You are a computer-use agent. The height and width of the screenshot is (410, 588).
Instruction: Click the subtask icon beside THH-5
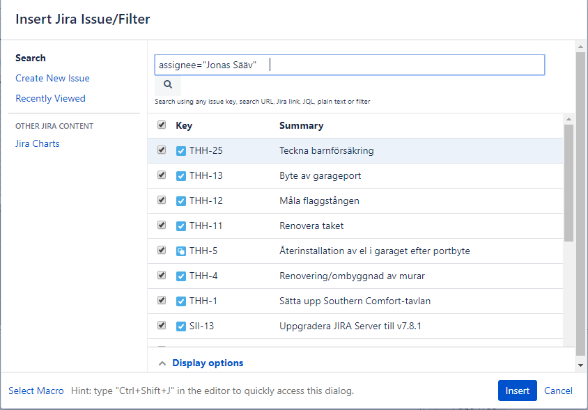tap(180, 251)
